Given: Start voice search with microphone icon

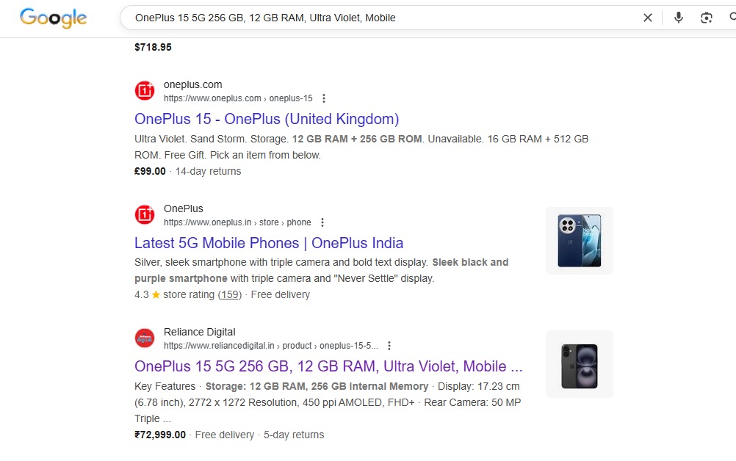Looking at the screenshot, I should point(678,18).
